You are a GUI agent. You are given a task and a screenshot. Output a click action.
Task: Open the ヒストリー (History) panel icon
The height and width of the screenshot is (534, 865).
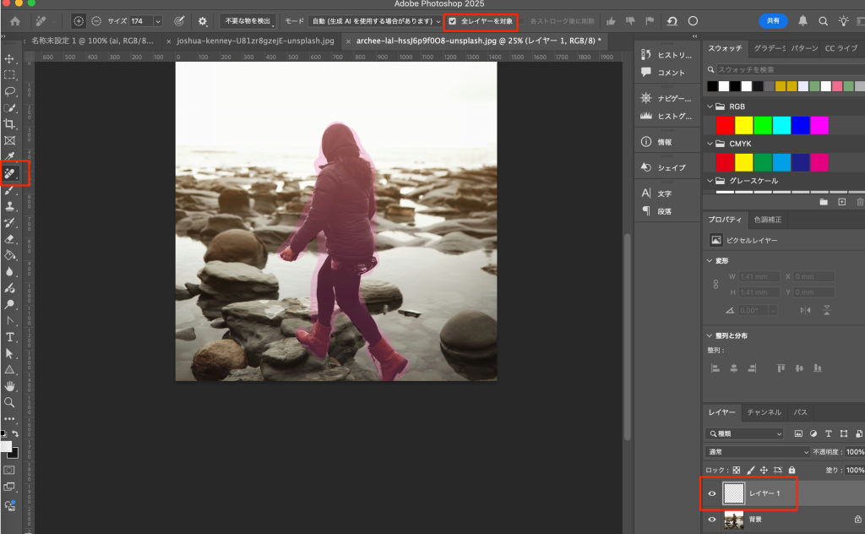(646, 54)
